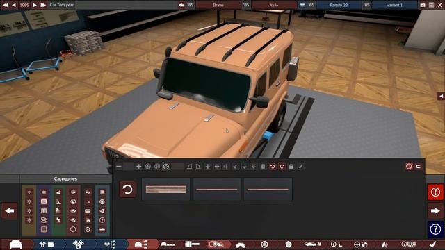The image size is (445, 250).
Task: Click the large reset circular arrow button
Action: (127, 189)
